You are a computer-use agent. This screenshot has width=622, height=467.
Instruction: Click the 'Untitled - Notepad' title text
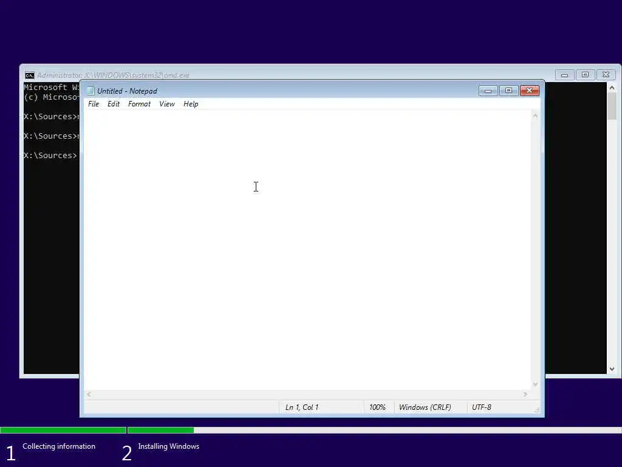[127, 91]
